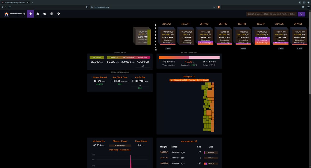Click the purple search magnifier button
The image size is (311, 168).
301,14
